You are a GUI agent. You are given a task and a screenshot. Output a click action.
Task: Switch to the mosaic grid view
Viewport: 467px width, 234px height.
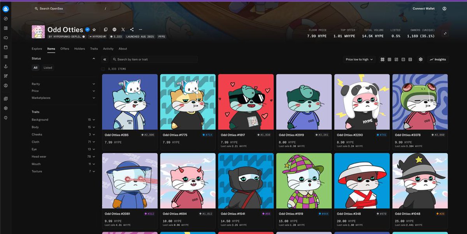click(x=396, y=60)
